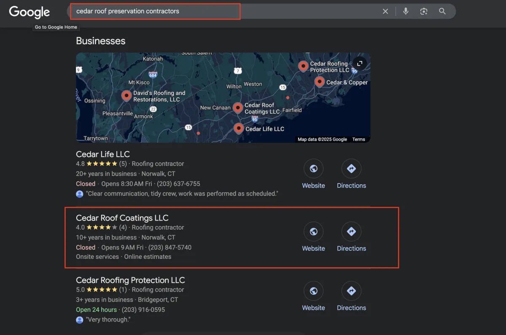506x335 pixels.
Task: Select the Cedar Roofing Protection LLC map pin
Action: (x=303, y=66)
